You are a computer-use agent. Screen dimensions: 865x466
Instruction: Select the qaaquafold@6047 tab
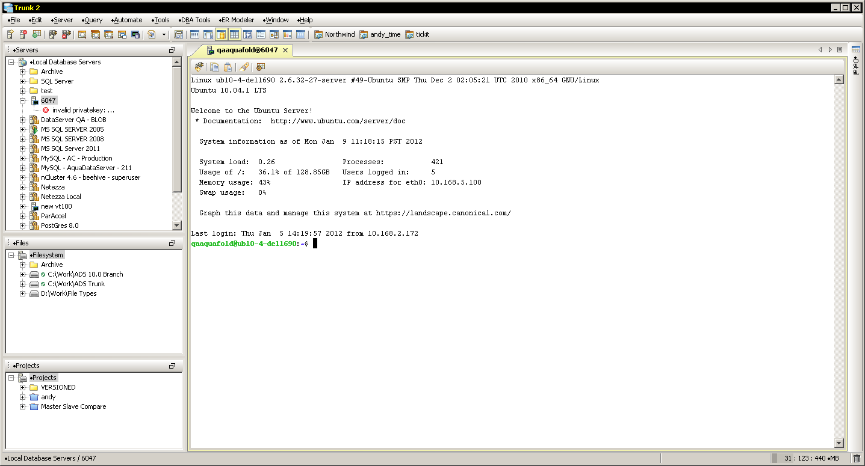point(247,50)
